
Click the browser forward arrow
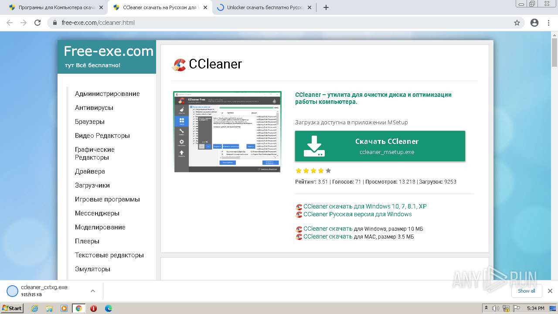coord(24,23)
